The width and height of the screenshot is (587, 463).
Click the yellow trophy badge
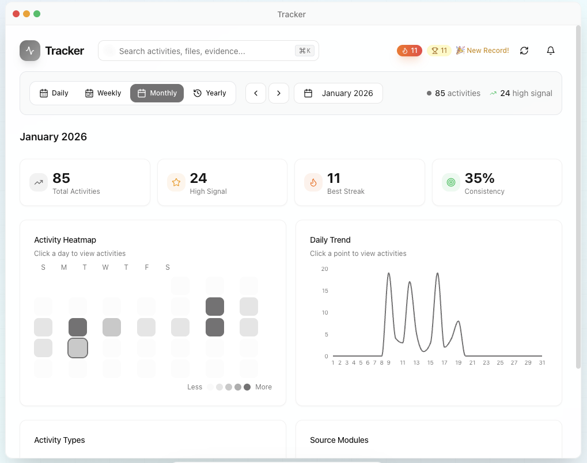click(439, 51)
